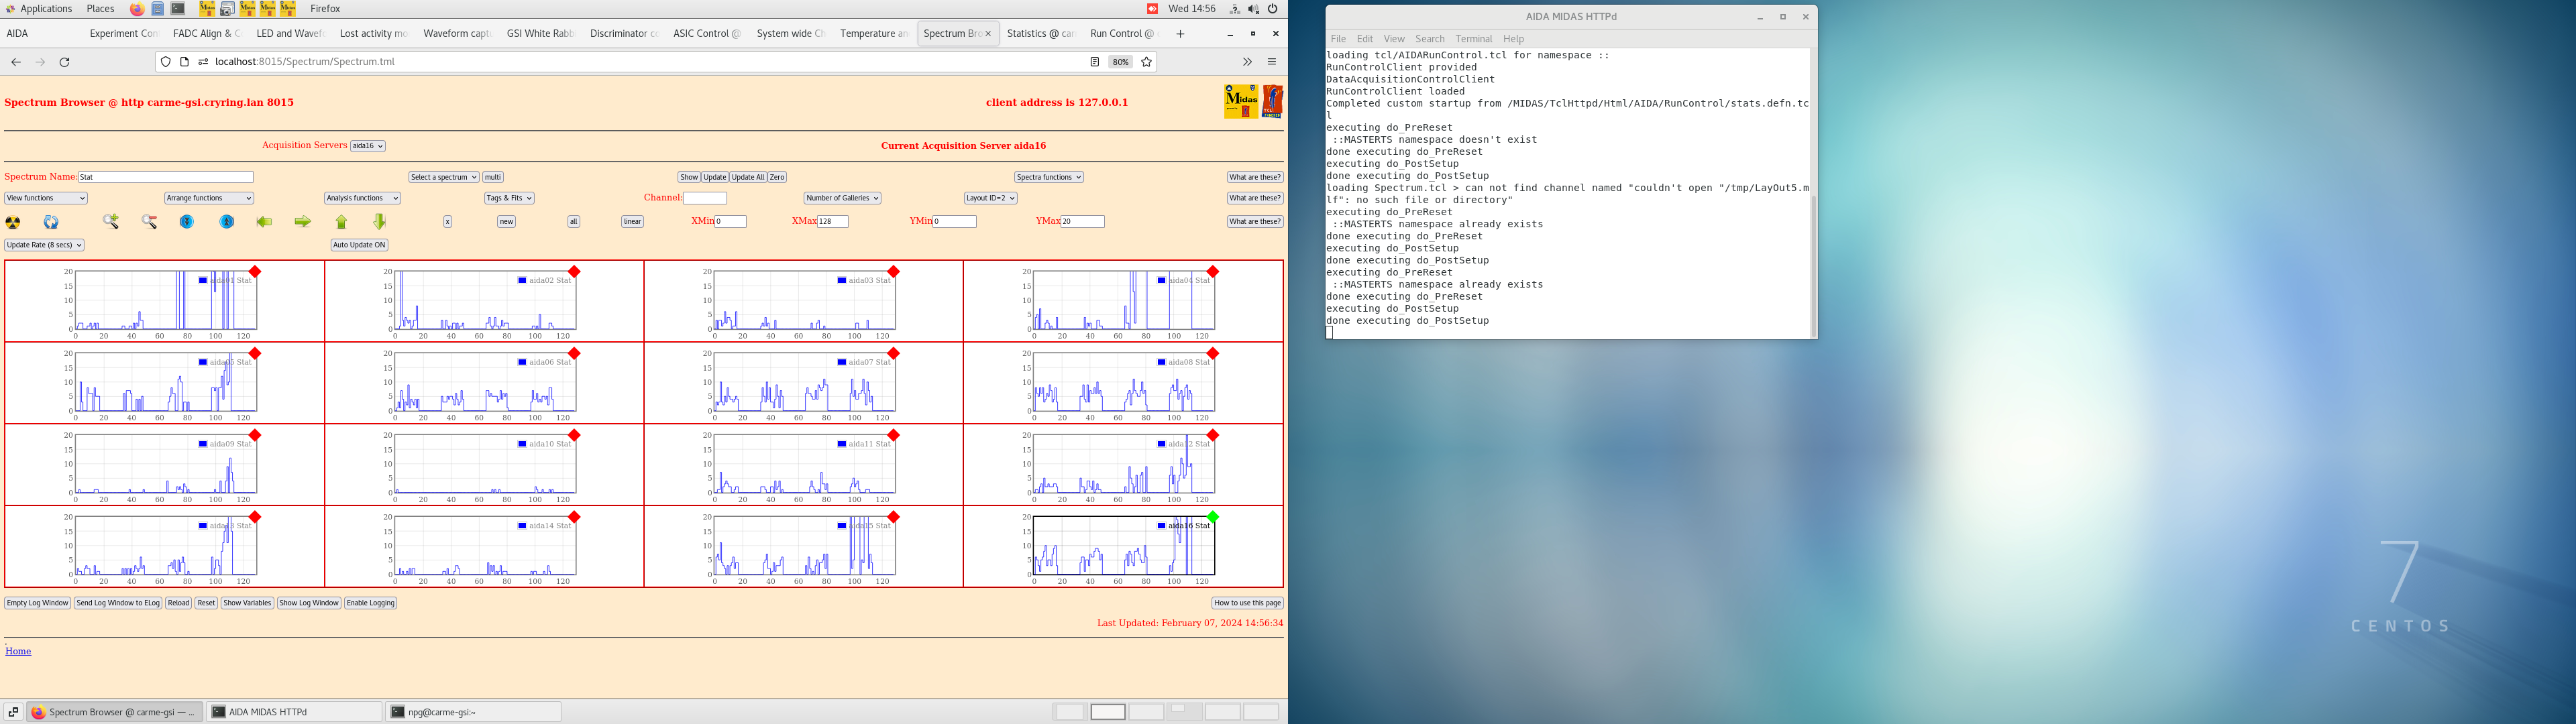2576x724 pixels.
Task: Expand the Number of Galleries dropdown
Action: click(842, 198)
